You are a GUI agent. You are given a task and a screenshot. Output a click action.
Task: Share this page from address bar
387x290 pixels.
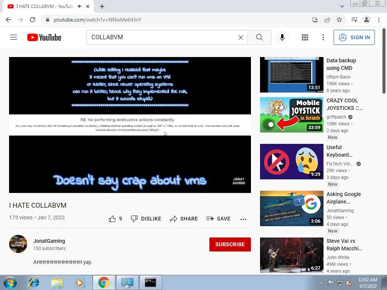click(327, 20)
